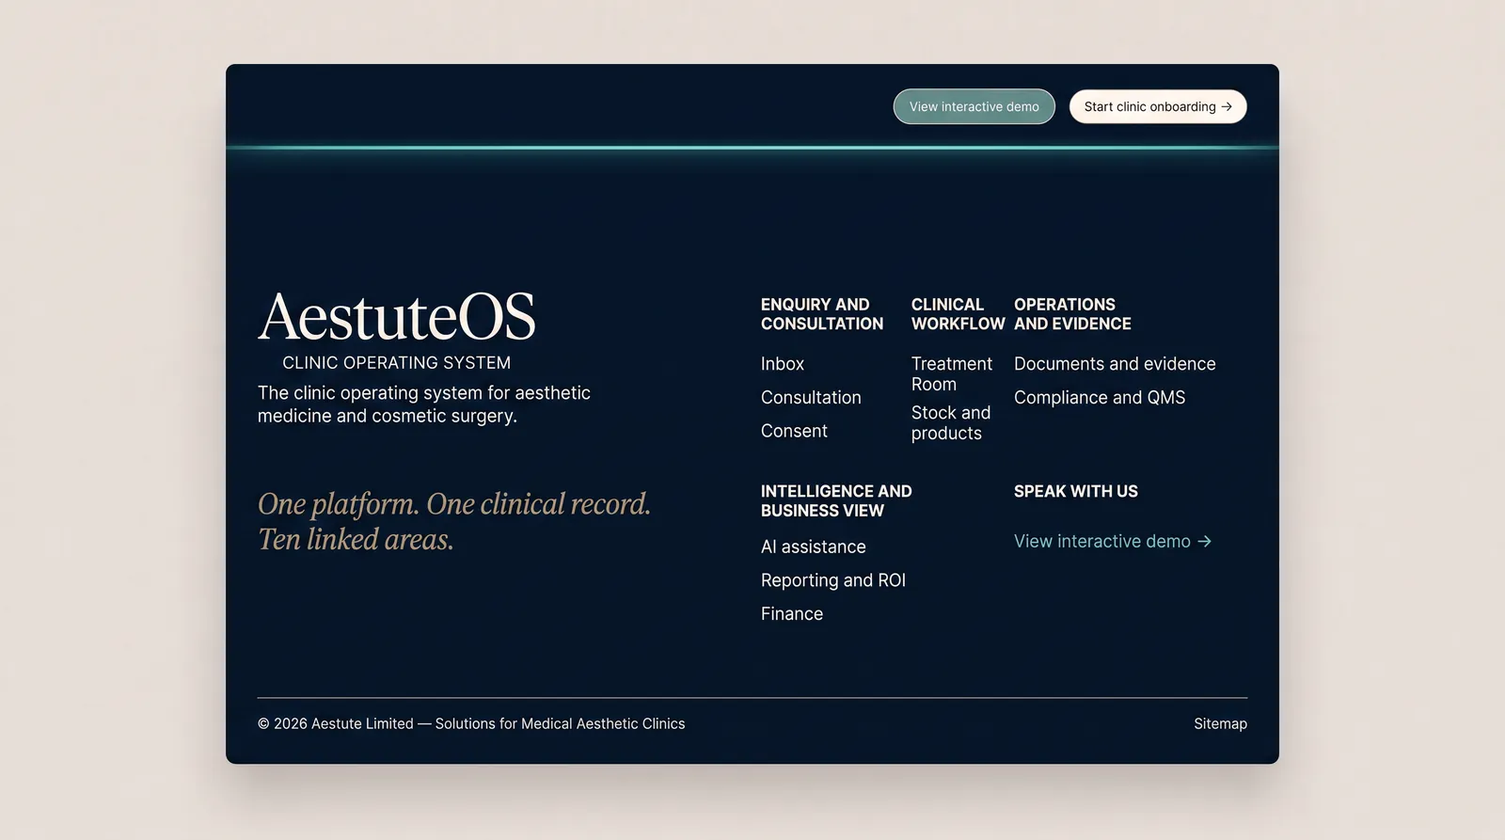Select the Clinical Workflow heading
The image size is (1505, 840).
click(958, 314)
